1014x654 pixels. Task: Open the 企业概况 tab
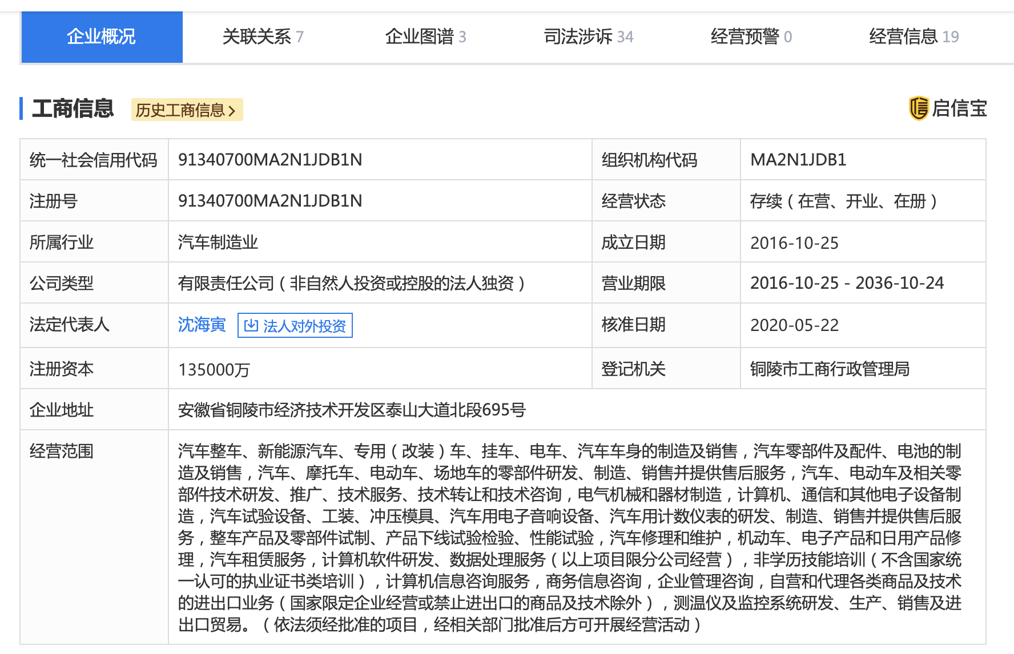[102, 37]
